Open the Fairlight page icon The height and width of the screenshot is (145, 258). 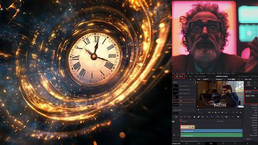(x=248, y=143)
